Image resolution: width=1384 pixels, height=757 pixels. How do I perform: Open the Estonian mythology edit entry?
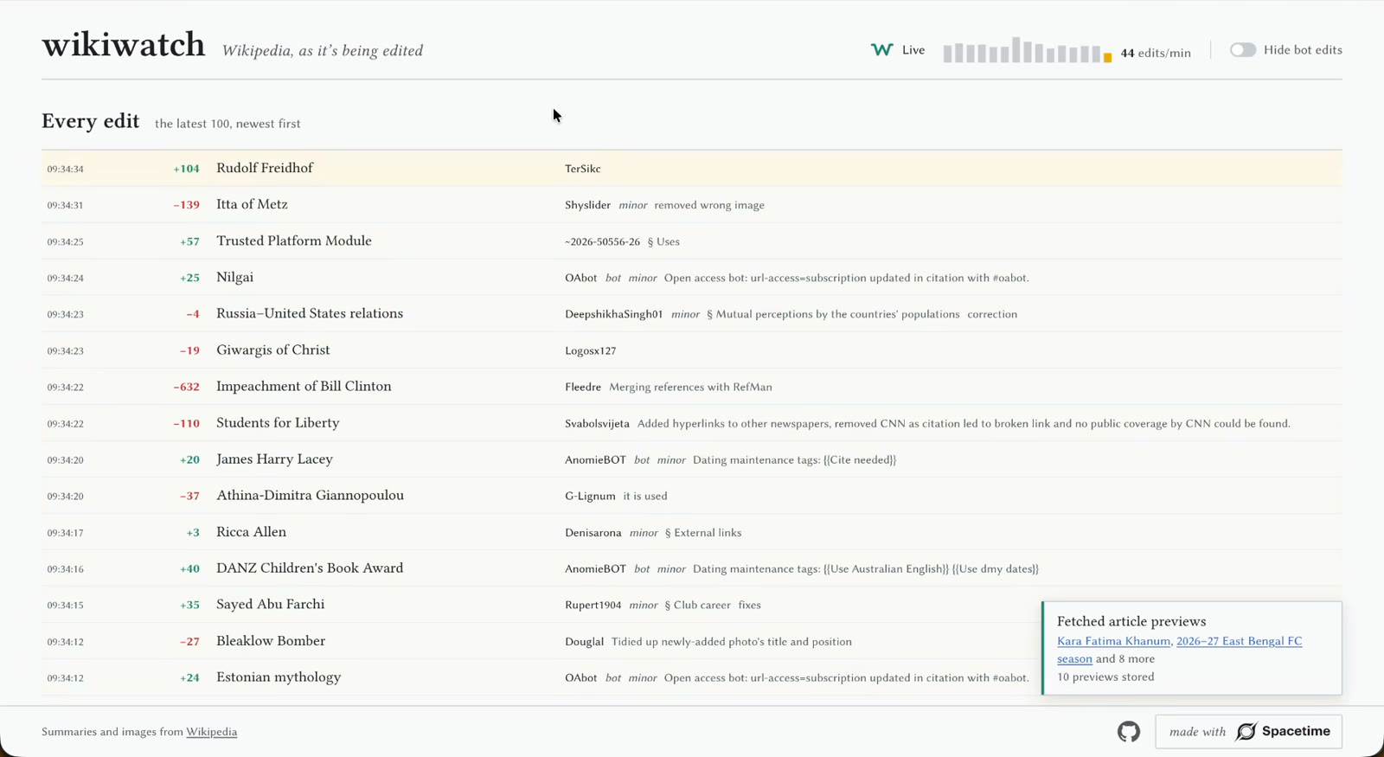[279, 677]
